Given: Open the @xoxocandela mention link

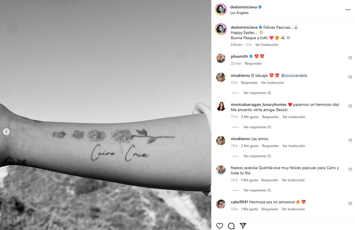Looking at the screenshot, I should 294,76.
